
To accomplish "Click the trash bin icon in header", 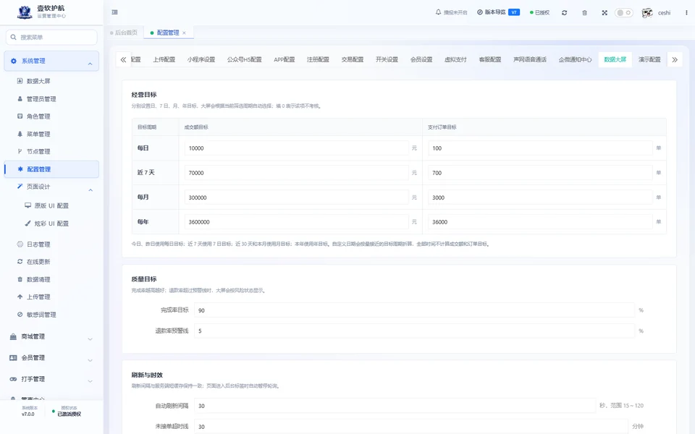I will pos(585,13).
